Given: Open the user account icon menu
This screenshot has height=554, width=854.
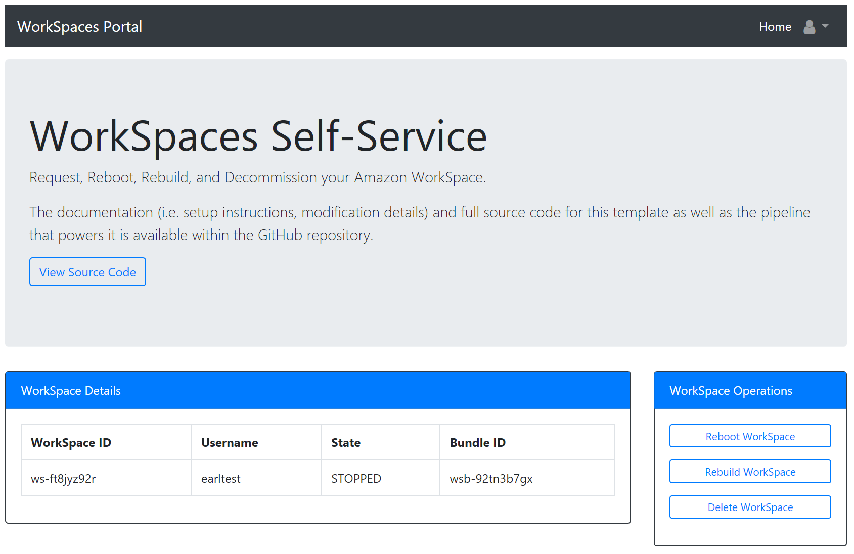Looking at the screenshot, I should coord(810,27).
